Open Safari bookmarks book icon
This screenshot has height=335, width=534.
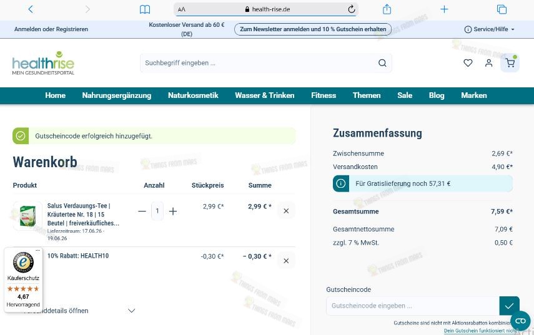coord(145,9)
